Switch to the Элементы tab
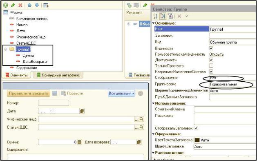257x161 pixels. (17, 75)
